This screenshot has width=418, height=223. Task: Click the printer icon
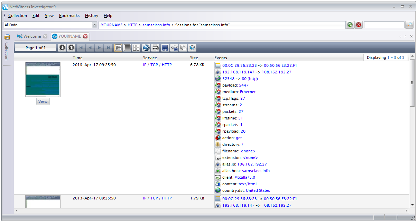(156, 48)
